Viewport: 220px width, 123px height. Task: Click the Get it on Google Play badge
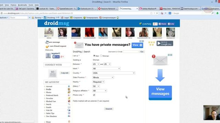165,43
